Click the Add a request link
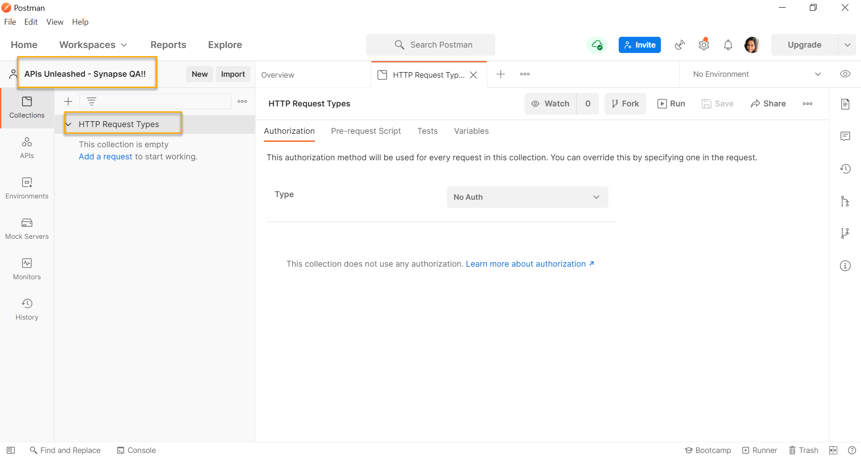The image size is (861, 457). 105,157
